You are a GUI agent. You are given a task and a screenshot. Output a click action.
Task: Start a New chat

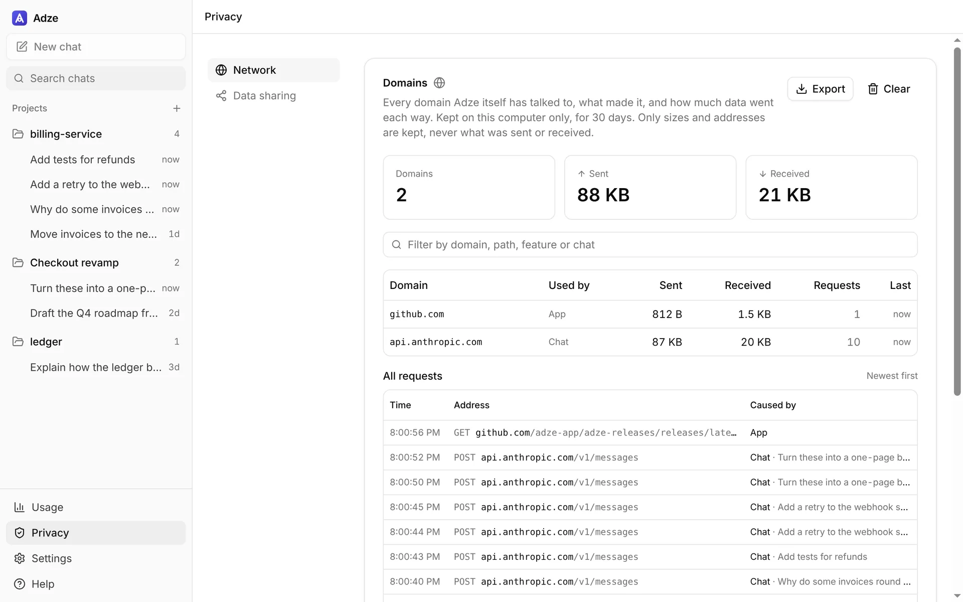pyautogui.click(x=96, y=47)
